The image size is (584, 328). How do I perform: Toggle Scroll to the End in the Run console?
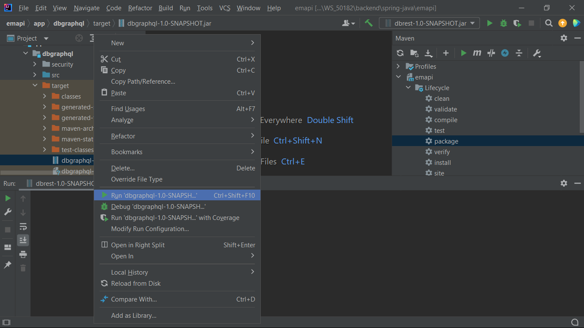pyautogui.click(x=23, y=240)
